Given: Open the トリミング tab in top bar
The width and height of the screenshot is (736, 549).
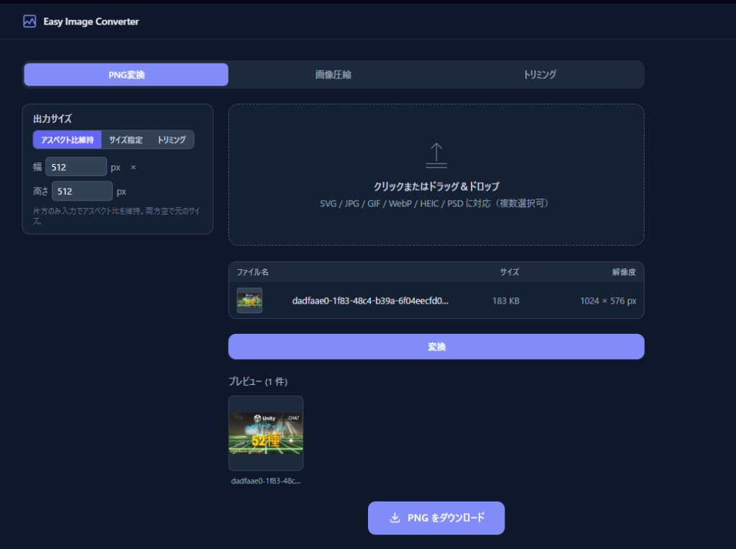Looking at the screenshot, I should click(x=540, y=75).
